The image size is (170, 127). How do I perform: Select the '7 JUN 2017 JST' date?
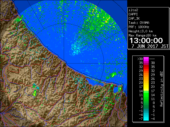pos(150,46)
